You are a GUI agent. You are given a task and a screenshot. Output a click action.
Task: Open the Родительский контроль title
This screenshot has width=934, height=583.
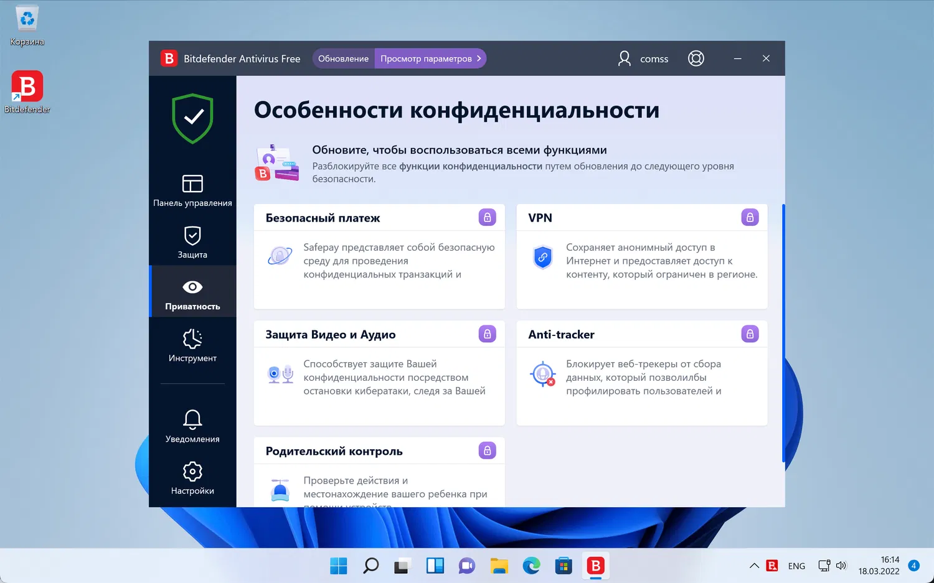[334, 451]
